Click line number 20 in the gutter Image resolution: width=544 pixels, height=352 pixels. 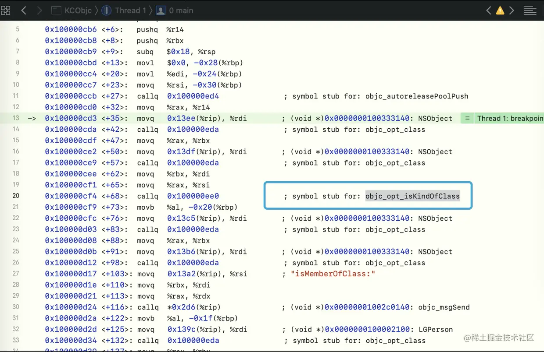coord(16,196)
